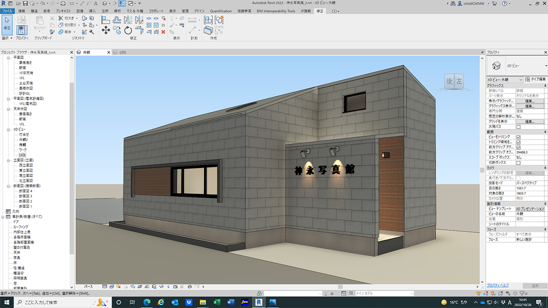Collapse the 範囲 properties section

point(545,132)
